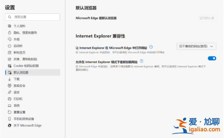Click in the 搜索设置 search field
This screenshot has width=224, height=138.
[33, 17]
